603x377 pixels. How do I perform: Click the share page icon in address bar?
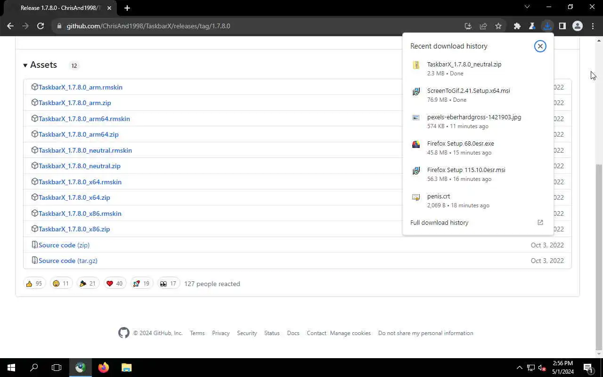483,26
